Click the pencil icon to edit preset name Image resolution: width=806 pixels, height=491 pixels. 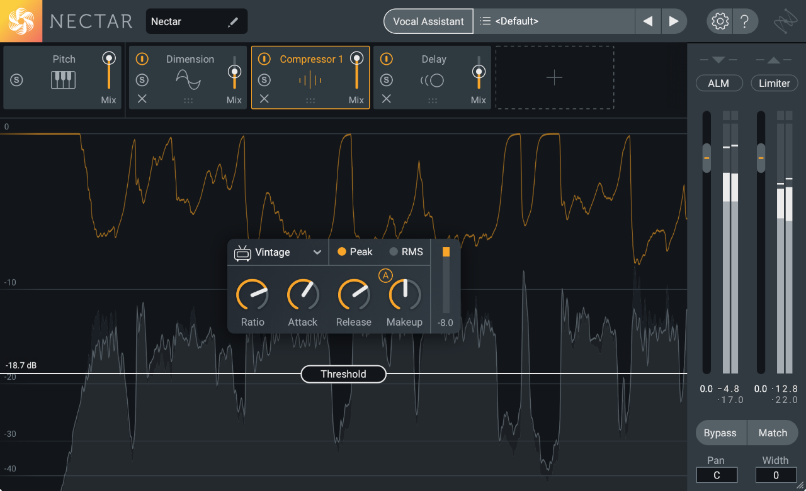[233, 21]
